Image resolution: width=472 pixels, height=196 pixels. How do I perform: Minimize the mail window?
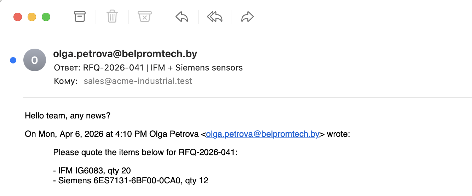point(32,17)
